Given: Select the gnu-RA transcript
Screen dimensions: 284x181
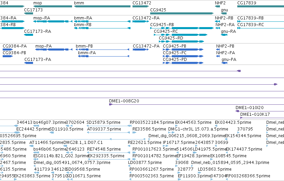Looking at the screenshot, I should point(224,35).
